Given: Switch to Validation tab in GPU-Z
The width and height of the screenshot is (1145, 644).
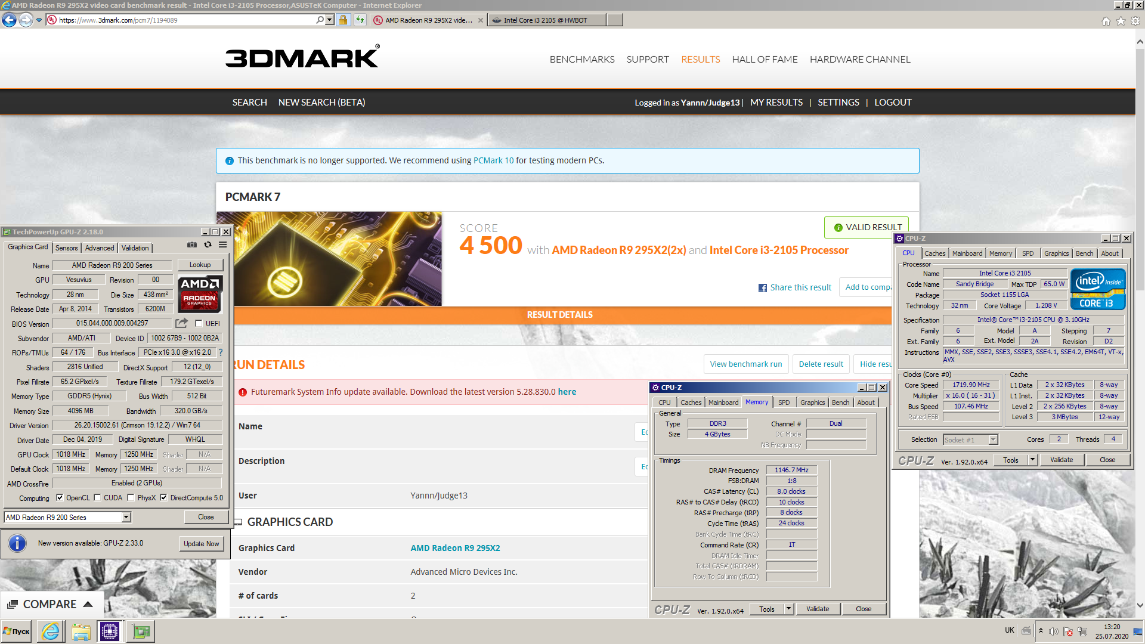Looking at the screenshot, I should click(135, 248).
